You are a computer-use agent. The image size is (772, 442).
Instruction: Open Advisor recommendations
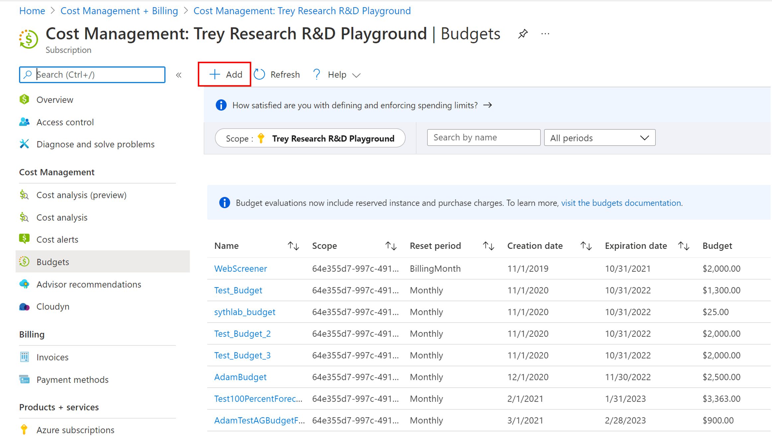(89, 284)
